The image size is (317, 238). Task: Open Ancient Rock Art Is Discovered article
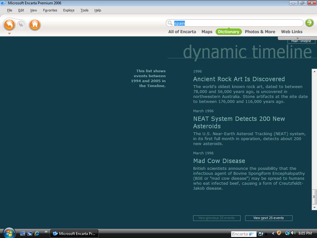click(x=239, y=79)
